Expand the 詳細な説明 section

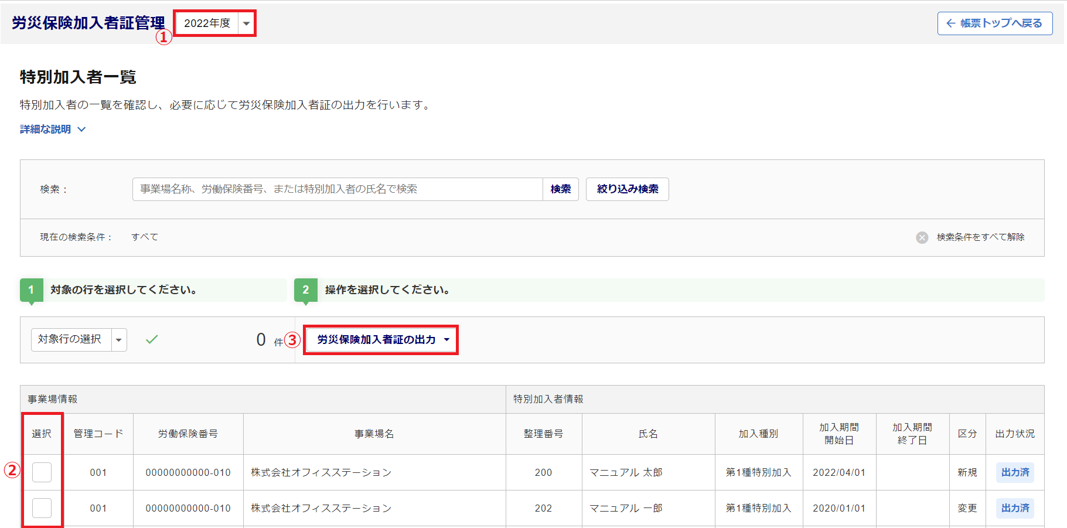click(x=53, y=130)
